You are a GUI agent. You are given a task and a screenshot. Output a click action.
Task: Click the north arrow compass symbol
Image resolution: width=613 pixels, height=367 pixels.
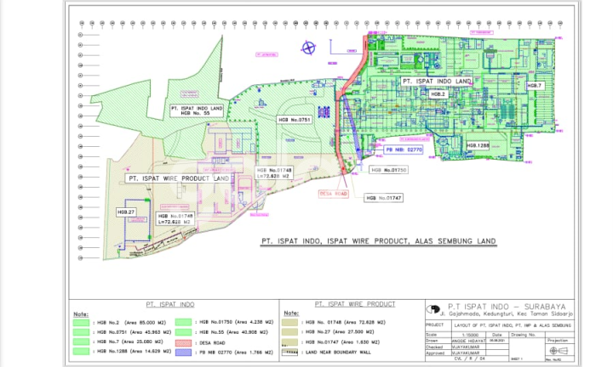312,48
